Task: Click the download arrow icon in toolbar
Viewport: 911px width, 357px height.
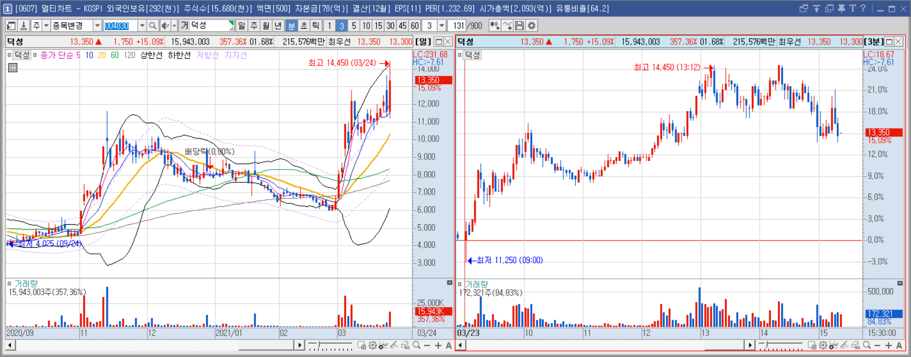Action: (x=23, y=26)
